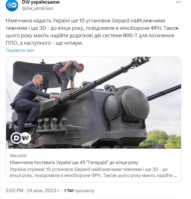This screenshot has height=199, width=191.
Task: Open the 2:02 PM timestamp link
Action: (x=14, y=190)
